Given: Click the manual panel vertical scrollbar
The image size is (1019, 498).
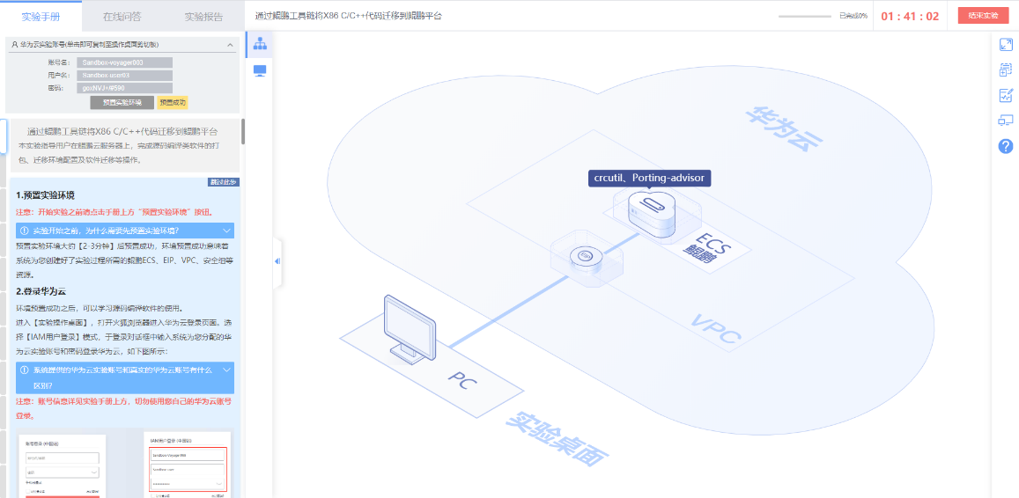Looking at the screenshot, I should coord(243,131).
